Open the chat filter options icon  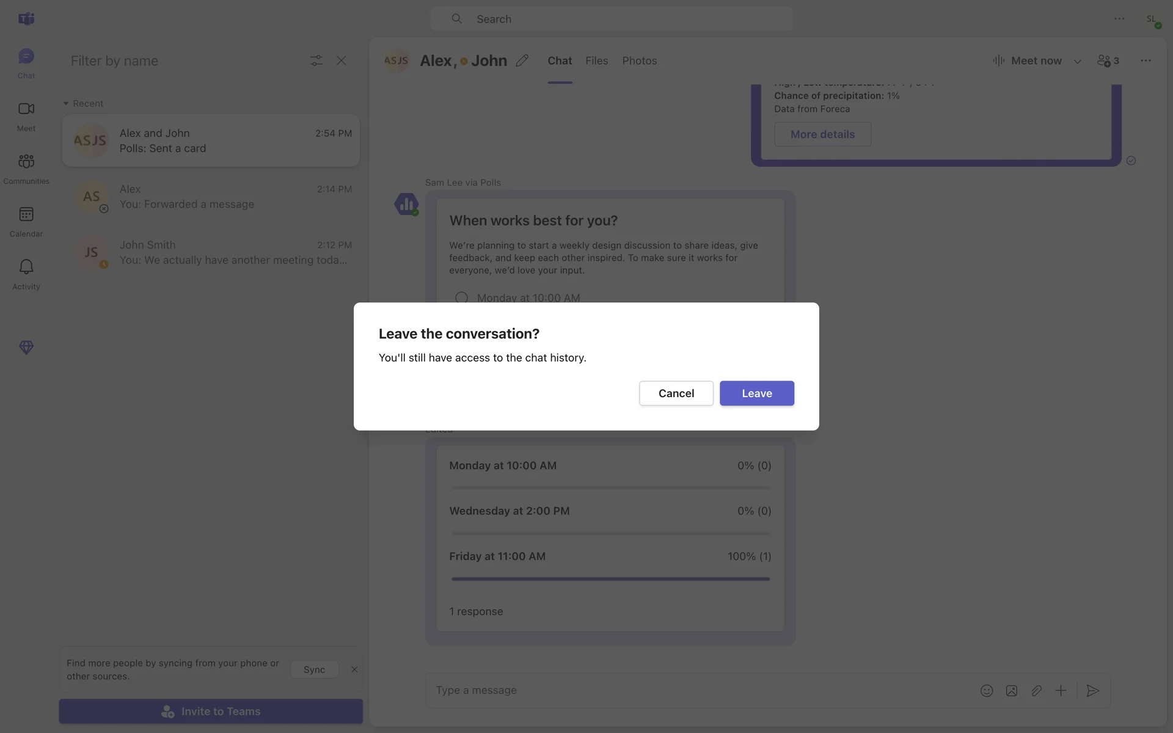point(316,60)
